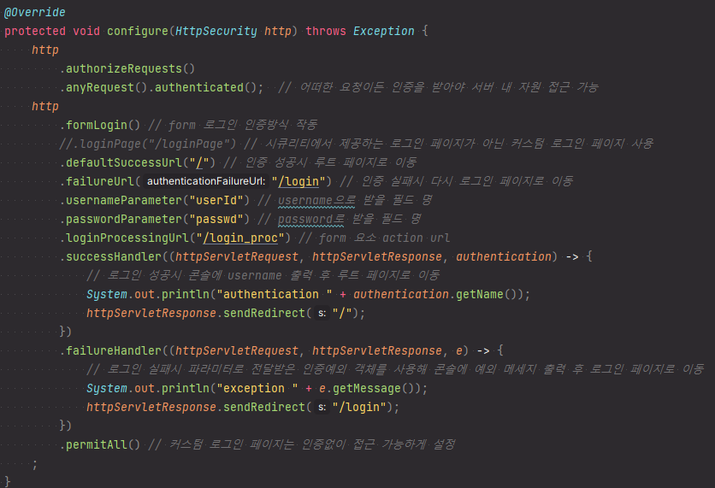715x488 pixels.
Task: Click the .usernameParameter method
Action: pos(121,201)
